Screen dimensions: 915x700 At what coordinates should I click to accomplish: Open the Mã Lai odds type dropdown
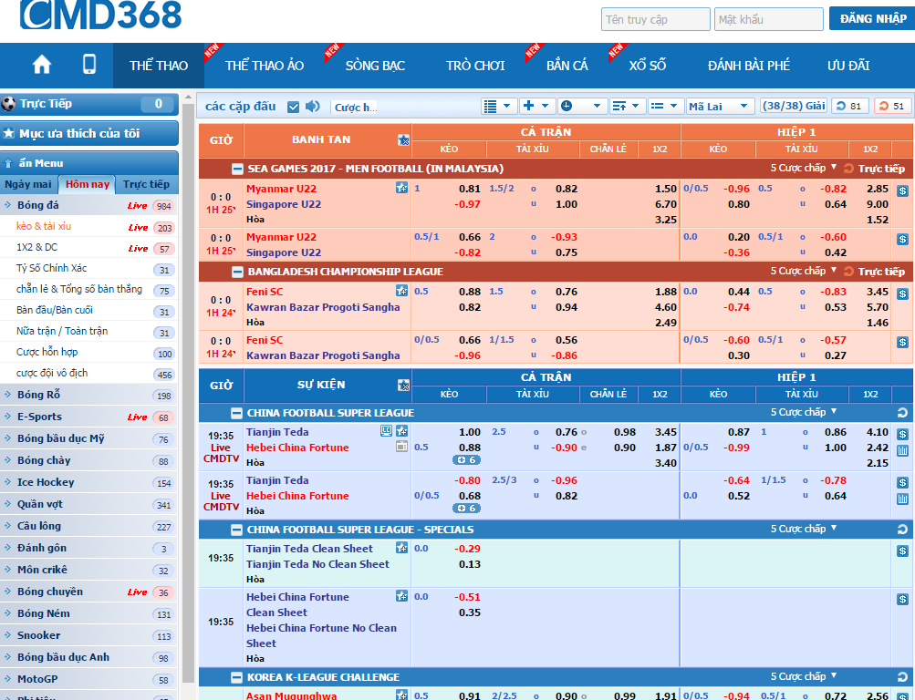click(720, 107)
